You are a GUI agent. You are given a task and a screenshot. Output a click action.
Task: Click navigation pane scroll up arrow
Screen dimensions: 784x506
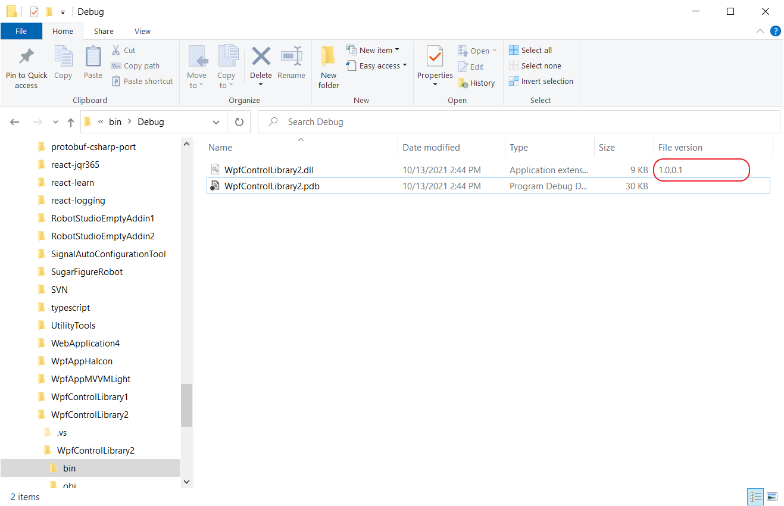(x=186, y=144)
